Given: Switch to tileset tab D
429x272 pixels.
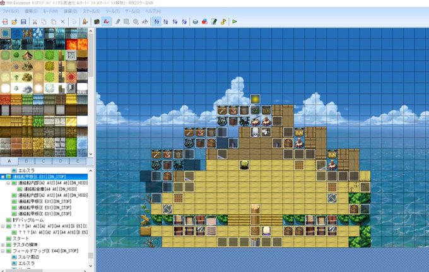Looking at the screenshot, I should click(x=61, y=161).
